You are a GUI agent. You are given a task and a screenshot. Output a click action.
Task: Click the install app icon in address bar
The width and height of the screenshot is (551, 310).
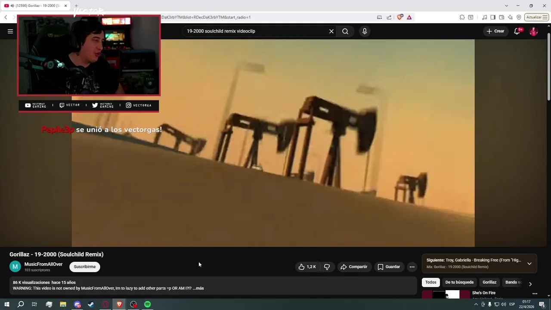(x=379, y=17)
